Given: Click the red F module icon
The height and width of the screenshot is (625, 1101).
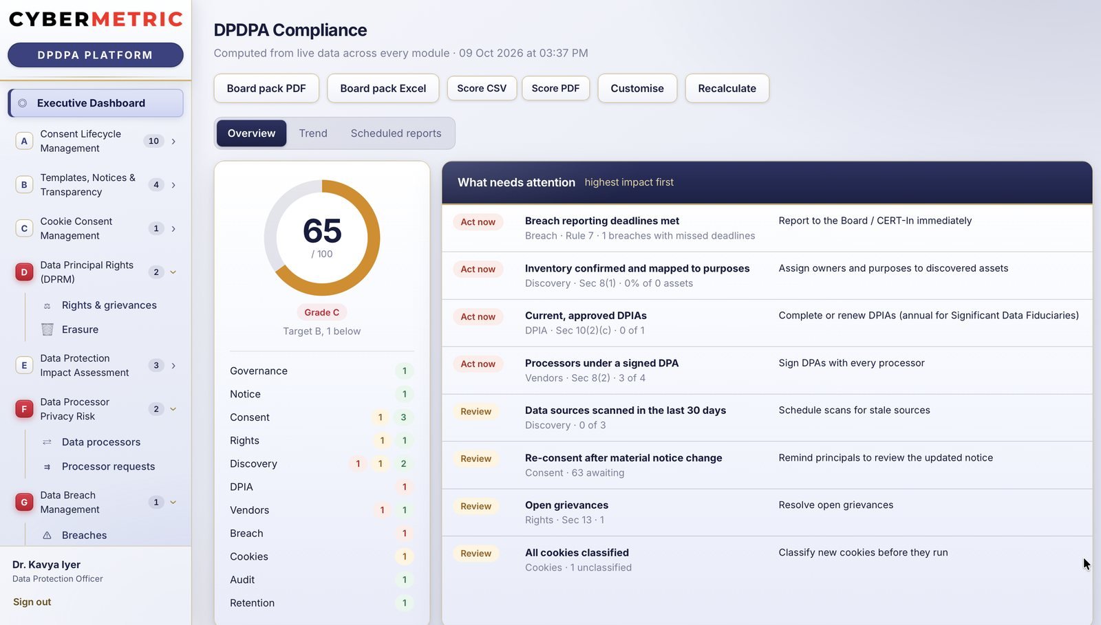Looking at the screenshot, I should (x=24, y=409).
